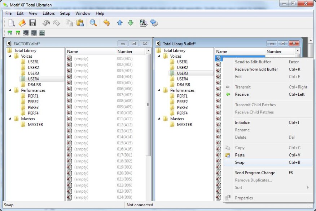This screenshot has width=316, height=211.
Task: Collapse the Masters folder in the FACTORY tree
Action: pos(10,119)
